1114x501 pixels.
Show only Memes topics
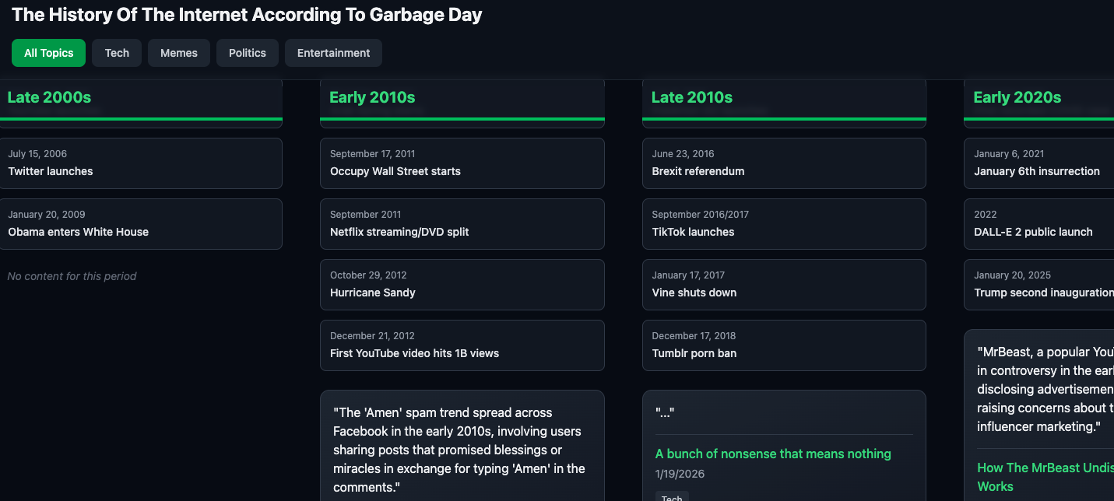179,53
